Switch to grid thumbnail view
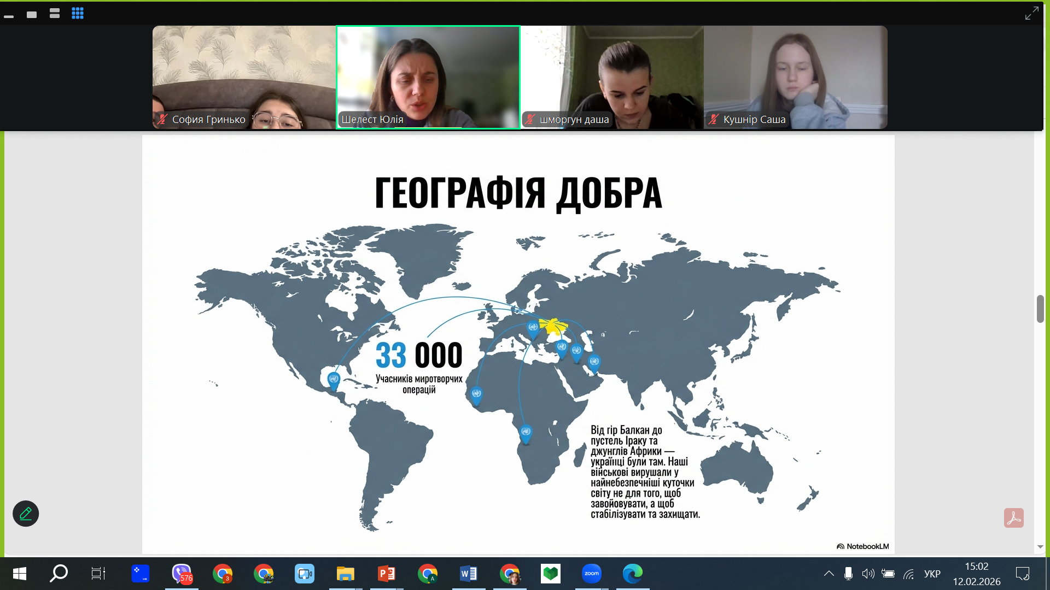The height and width of the screenshot is (590, 1050). (78, 14)
